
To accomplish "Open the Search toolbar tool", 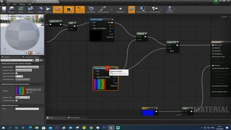I will coord(30,9).
